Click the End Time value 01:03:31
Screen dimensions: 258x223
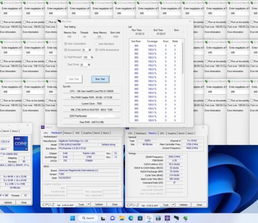coord(161,34)
